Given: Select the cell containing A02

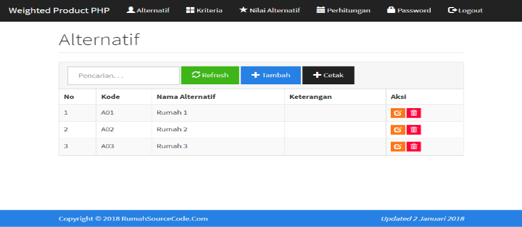Looking at the screenshot, I should tap(124, 130).
